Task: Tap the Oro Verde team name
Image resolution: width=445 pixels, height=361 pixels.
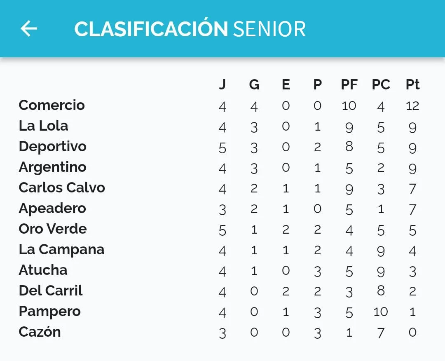Action: (53, 229)
